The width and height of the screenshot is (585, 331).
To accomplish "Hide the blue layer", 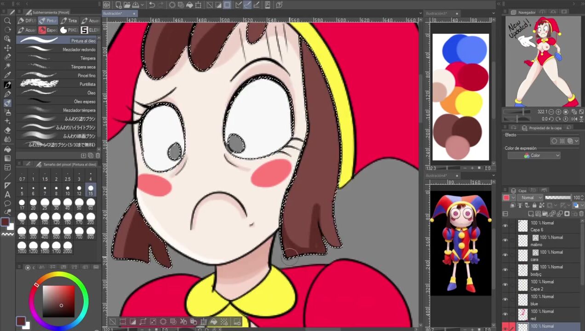I will (505, 300).
